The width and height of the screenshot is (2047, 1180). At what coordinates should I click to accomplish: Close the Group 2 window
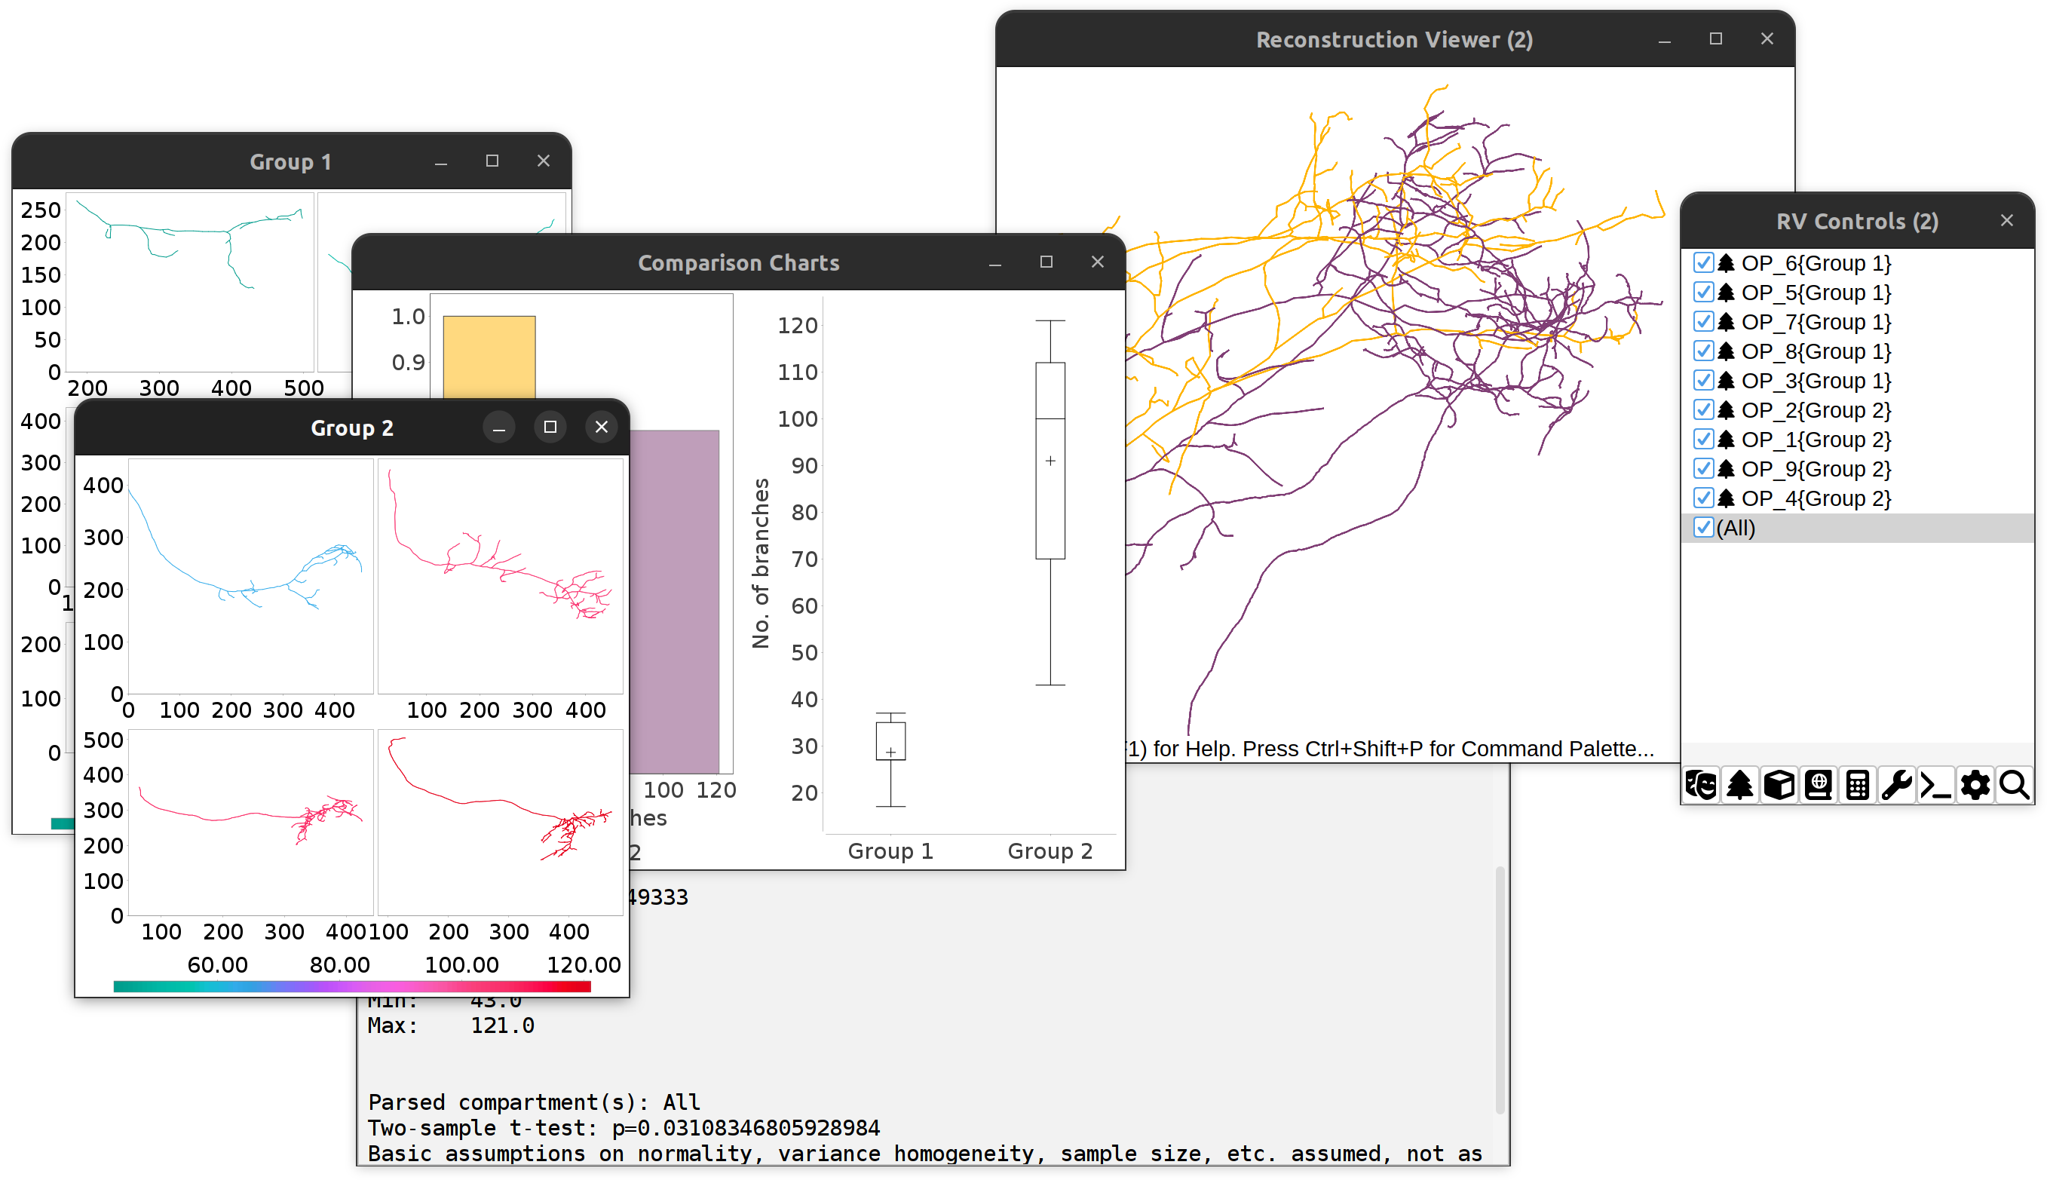click(x=602, y=427)
